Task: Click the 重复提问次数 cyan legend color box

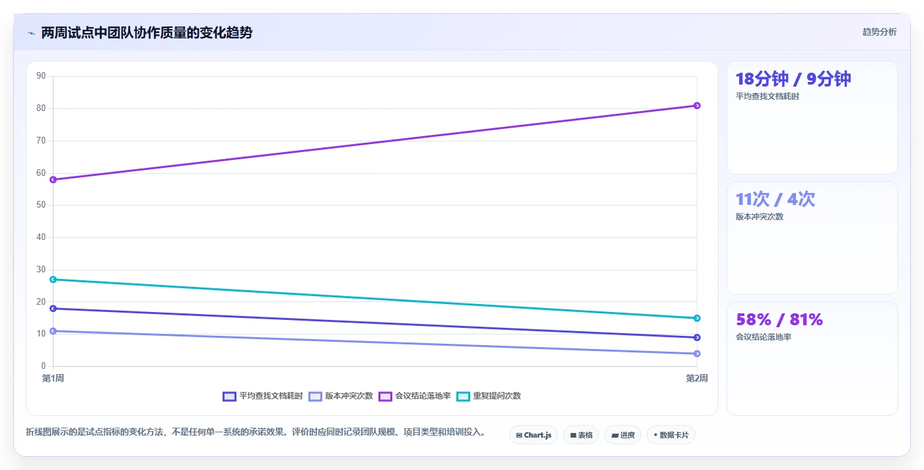Action: click(463, 397)
